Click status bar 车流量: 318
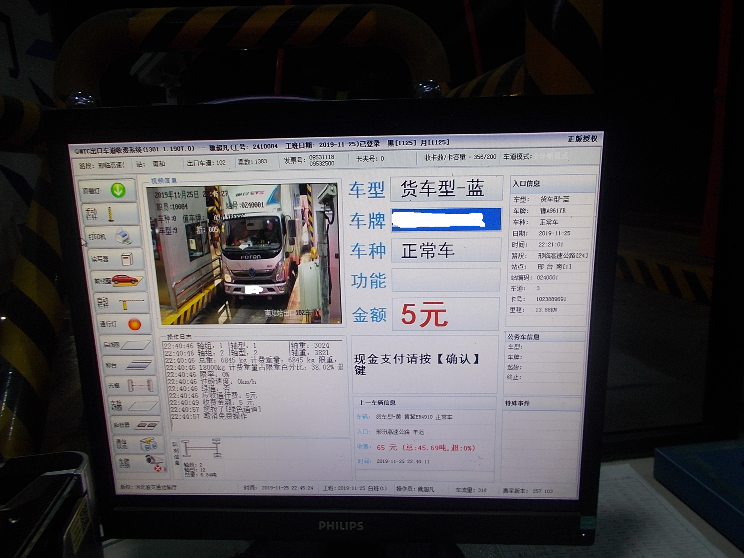 [471, 490]
